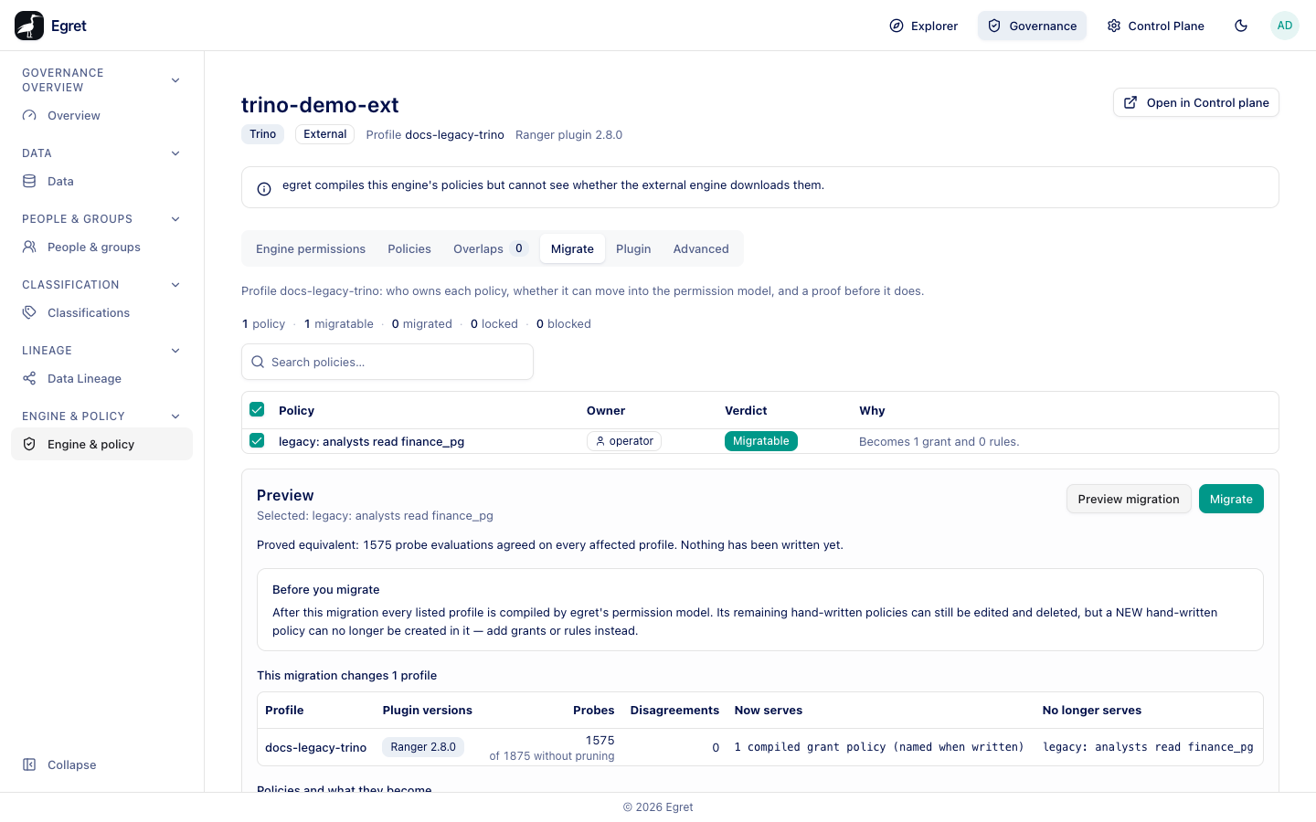Collapse the Classification section chevron

click(x=175, y=285)
